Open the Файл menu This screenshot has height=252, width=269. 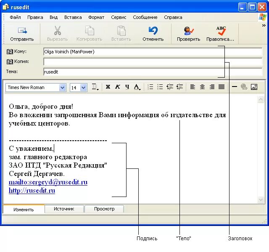(15, 17)
